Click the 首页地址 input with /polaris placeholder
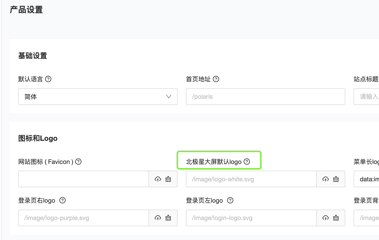The image size is (379, 240). 265,97
